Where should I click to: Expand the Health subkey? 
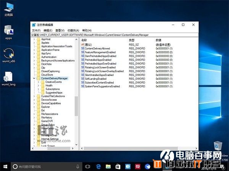39,85
